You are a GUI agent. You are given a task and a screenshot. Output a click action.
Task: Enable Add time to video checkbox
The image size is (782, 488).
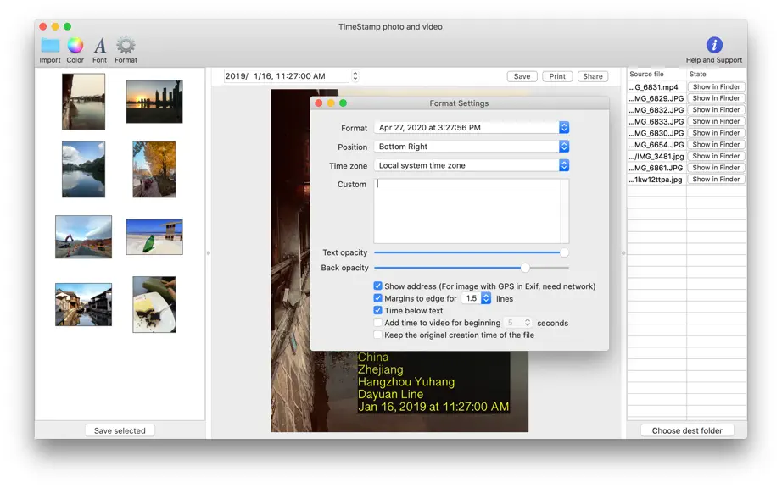[377, 323]
